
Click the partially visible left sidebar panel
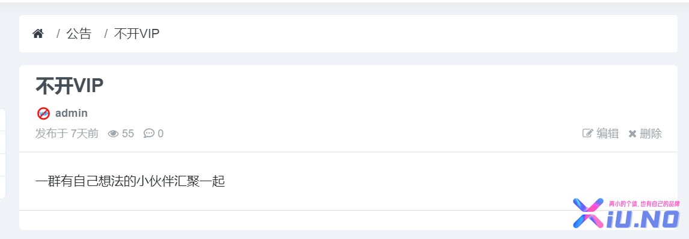coord(2,154)
